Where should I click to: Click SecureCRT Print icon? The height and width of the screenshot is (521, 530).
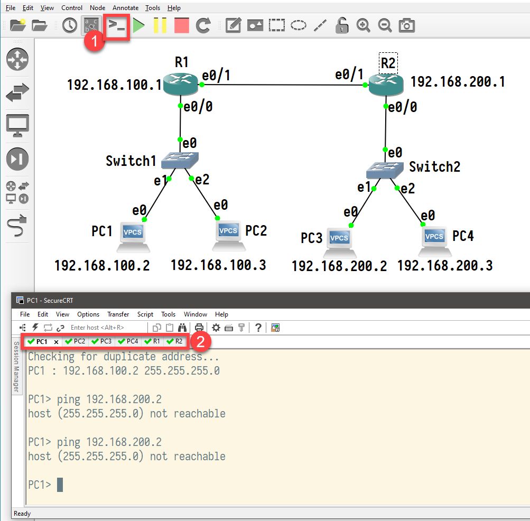click(x=199, y=327)
